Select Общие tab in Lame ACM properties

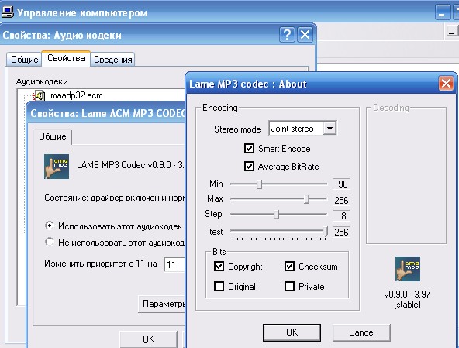pos(53,136)
